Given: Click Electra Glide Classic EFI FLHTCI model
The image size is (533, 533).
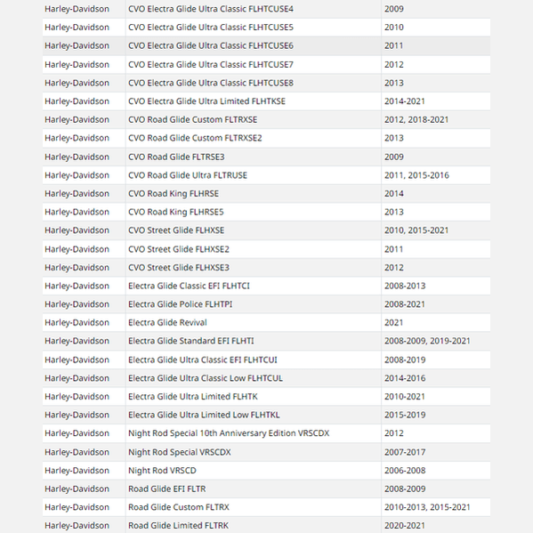Looking at the screenshot, I should (189, 286).
